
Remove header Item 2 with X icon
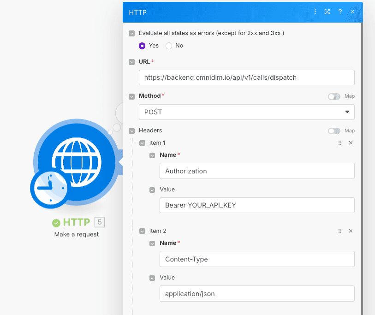pyautogui.click(x=351, y=231)
